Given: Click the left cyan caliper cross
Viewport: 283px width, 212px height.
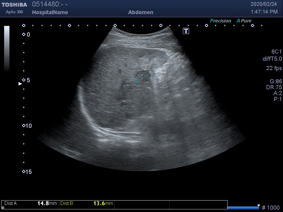Looking at the screenshot, I should [x=136, y=76].
